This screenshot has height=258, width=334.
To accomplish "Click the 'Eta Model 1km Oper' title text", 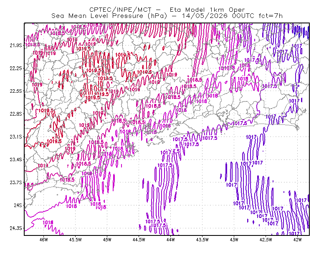I will coord(207,10).
